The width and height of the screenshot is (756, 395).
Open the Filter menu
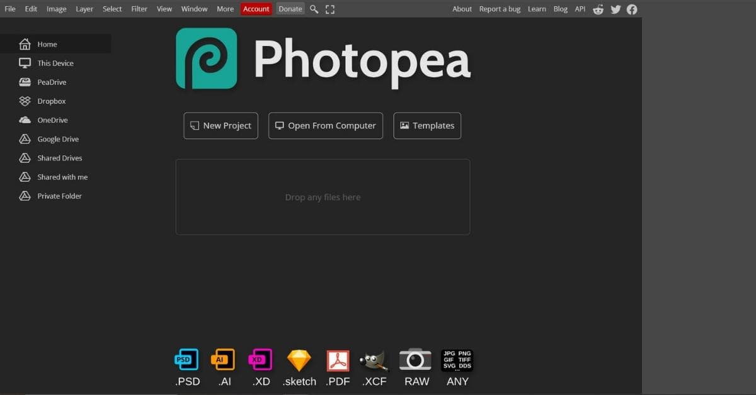pyautogui.click(x=139, y=9)
